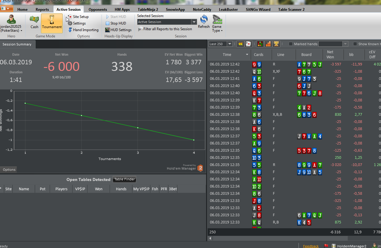Click the scroll left arrow of hands grid

click(x=210, y=238)
